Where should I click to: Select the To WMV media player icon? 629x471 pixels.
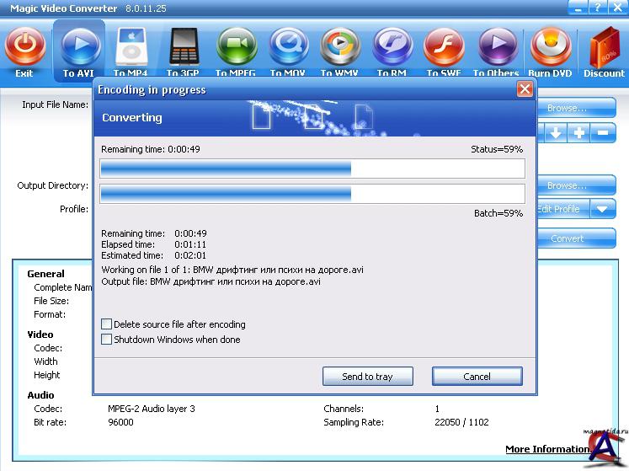coord(340,48)
